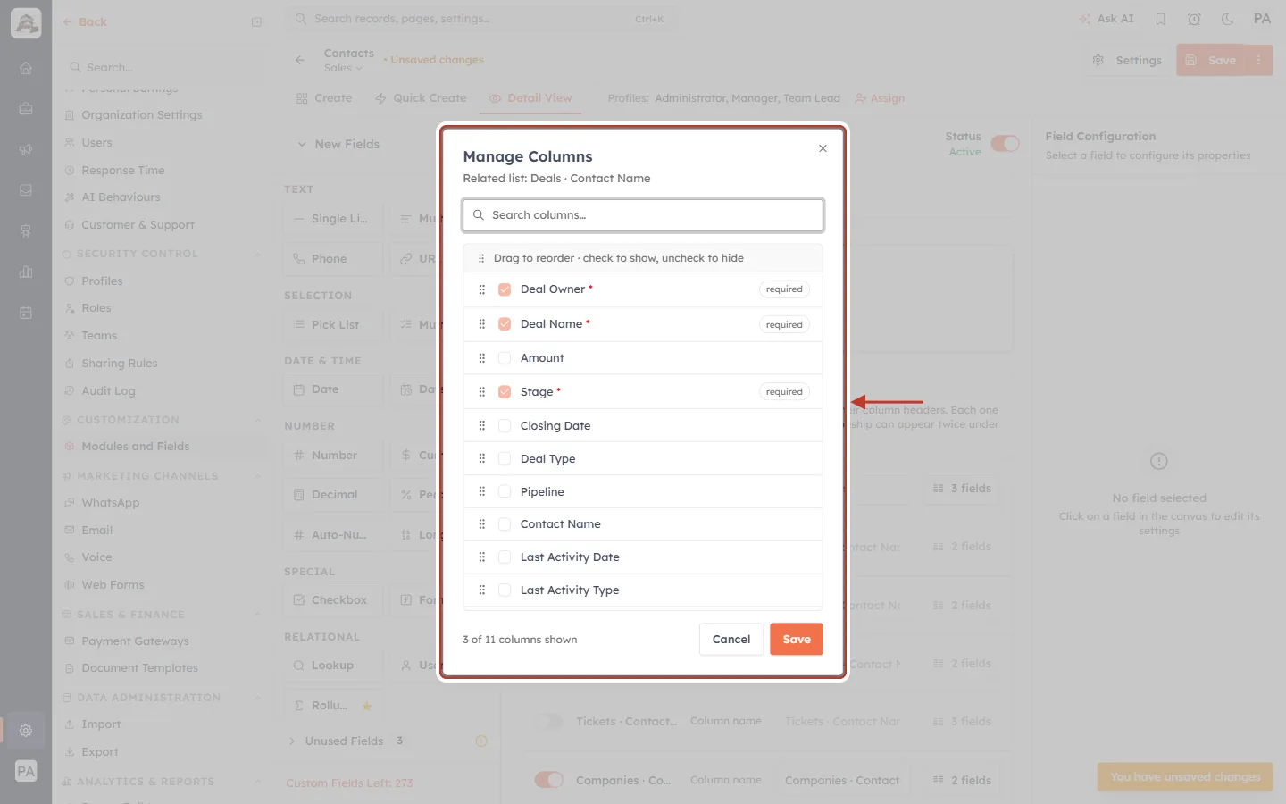The image size is (1286, 804).
Task: Open the home icon in left rail
Action: [26, 68]
